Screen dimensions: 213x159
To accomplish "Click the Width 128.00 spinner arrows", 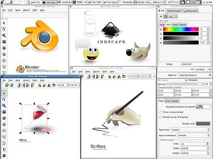I will click(208, 148).
